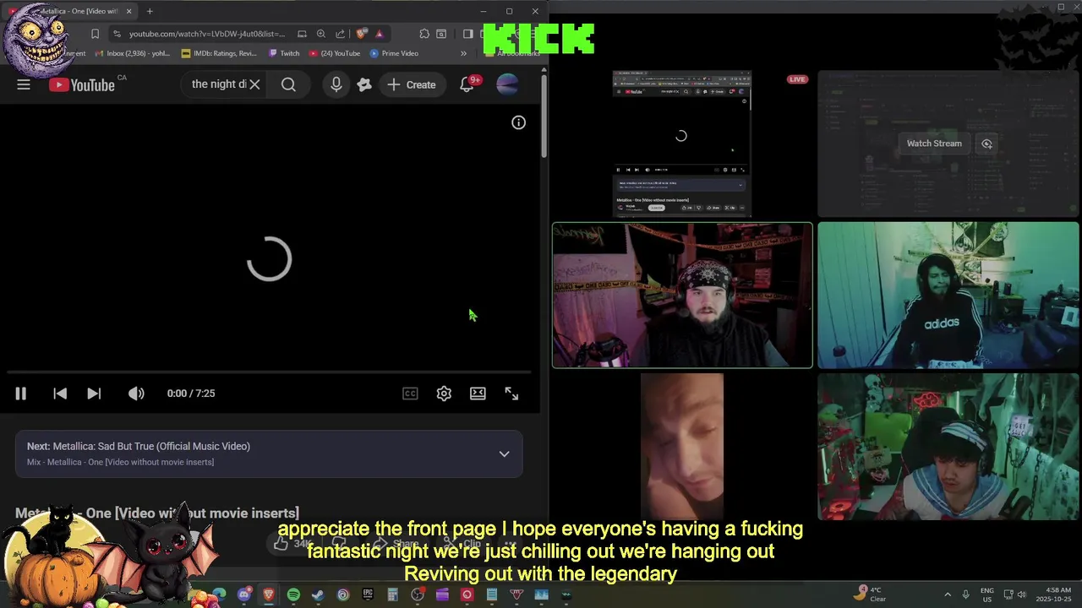Click Watch Stream in the Kick panel
Viewport: 1082px width, 608px height.
[x=934, y=144]
